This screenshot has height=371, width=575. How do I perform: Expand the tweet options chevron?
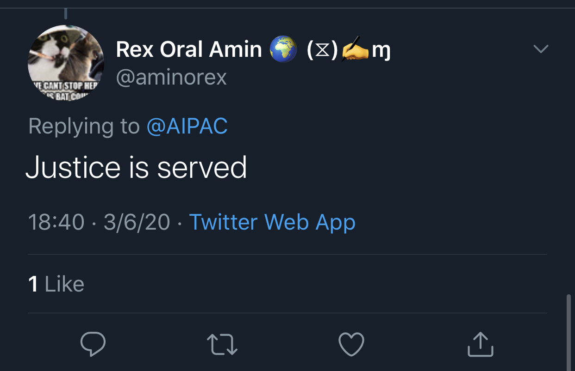tap(541, 49)
